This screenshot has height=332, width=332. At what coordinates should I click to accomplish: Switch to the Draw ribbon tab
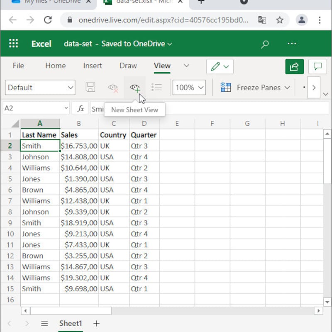[x=128, y=66]
